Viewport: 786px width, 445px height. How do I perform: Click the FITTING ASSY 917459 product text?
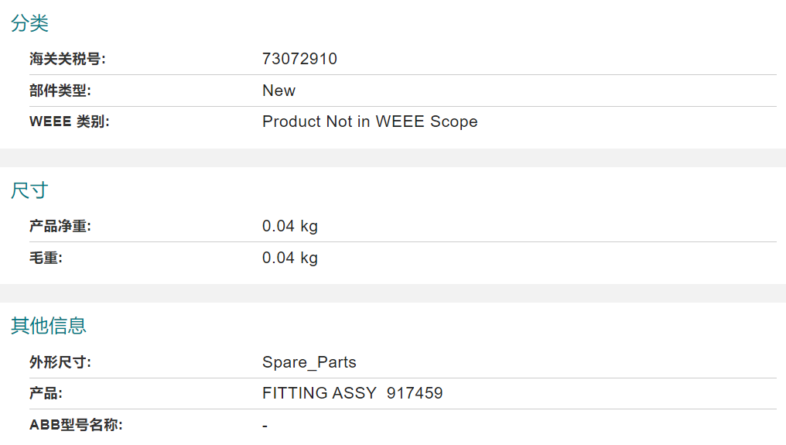[x=353, y=393]
